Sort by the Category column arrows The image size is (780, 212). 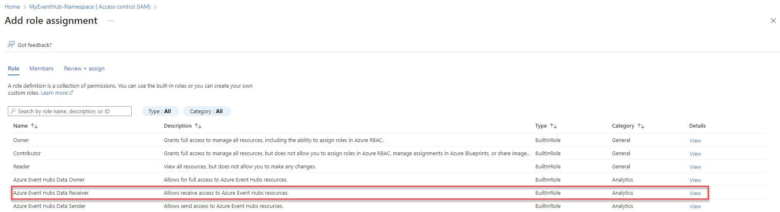pos(641,126)
